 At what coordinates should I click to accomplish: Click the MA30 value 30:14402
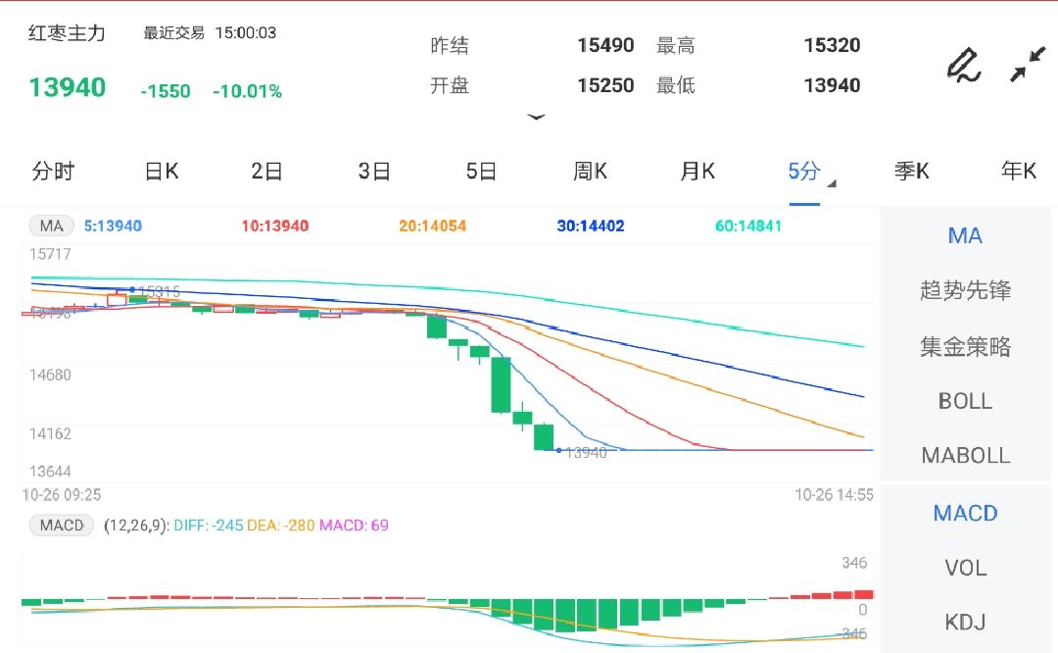pyautogui.click(x=591, y=226)
